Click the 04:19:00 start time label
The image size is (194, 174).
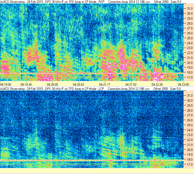tap(6, 85)
